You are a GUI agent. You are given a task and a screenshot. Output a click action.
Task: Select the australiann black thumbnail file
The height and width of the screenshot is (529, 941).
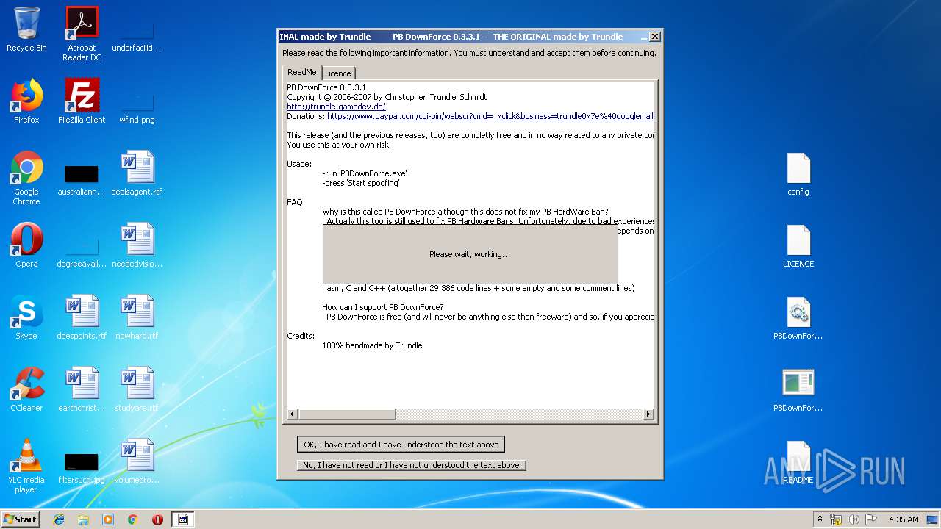[82, 179]
